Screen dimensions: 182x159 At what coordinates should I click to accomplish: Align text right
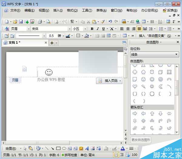pos(133,29)
